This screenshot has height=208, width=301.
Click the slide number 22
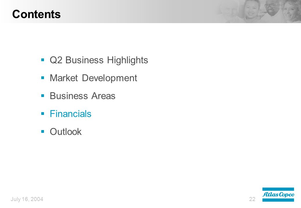point(252,199)
